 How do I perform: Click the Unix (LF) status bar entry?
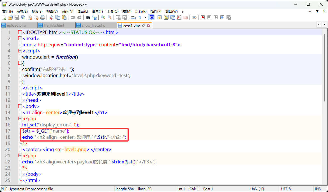coord(257,189)
